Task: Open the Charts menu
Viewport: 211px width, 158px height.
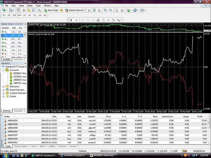Action: [30, 6]
